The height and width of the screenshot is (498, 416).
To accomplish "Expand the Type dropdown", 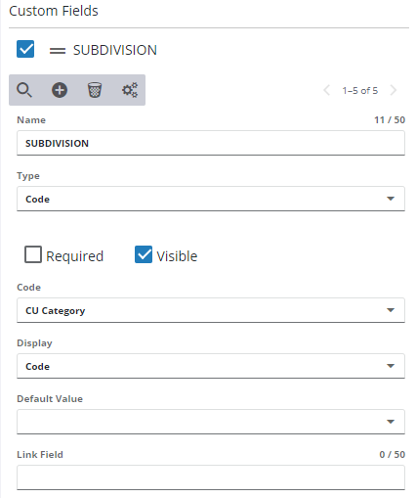I will pos(211,199).
